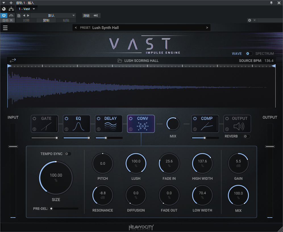The image size is (283, 232).
Task: Click the GAIN knob
Action: tap(238, 164)
